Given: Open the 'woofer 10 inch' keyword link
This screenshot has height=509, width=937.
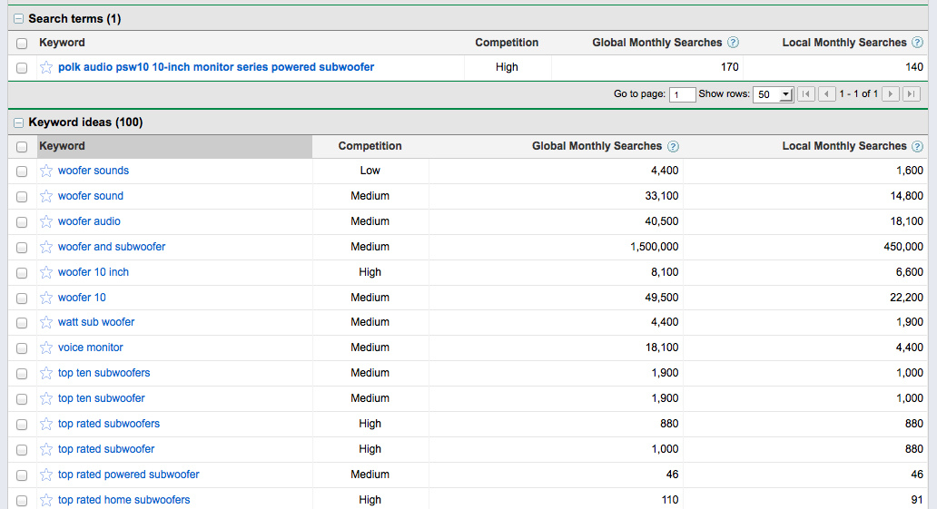Looking at the screenshot, I should point(94,272).
